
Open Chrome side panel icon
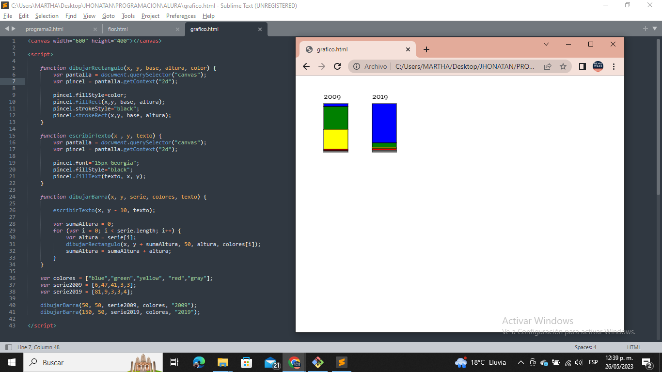coord(583,66)
